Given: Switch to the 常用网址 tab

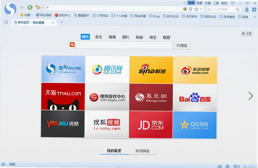Looking at the screenshot, I should 143,151.
